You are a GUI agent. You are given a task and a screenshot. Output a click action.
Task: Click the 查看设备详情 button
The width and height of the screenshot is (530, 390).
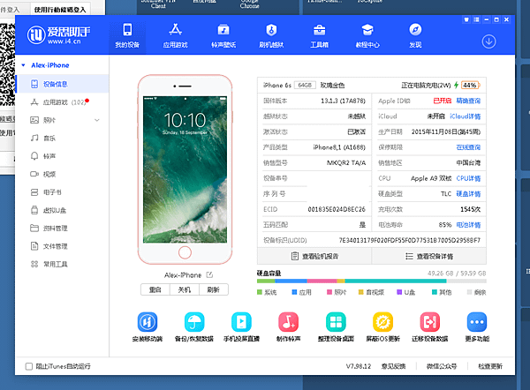point(429,256)
